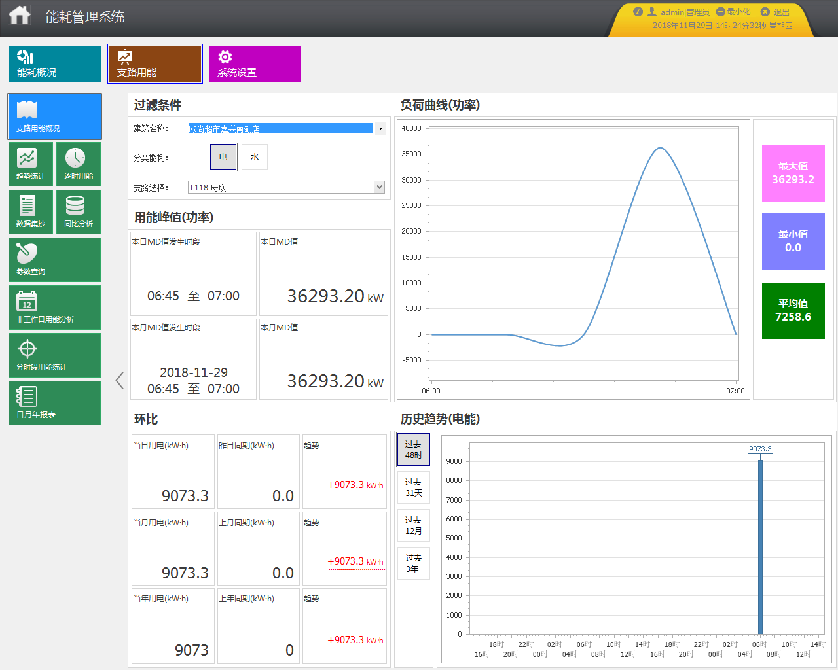Screen dimensions: 838x670
Task: Select 过去31天 history range
Action: pyautogui.click(x=414, y=487)
